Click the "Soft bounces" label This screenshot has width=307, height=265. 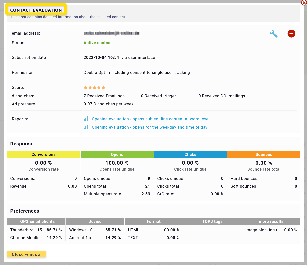point(243,186)
